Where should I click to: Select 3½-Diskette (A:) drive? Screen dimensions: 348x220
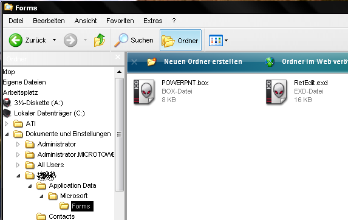[x=39, y=103]
